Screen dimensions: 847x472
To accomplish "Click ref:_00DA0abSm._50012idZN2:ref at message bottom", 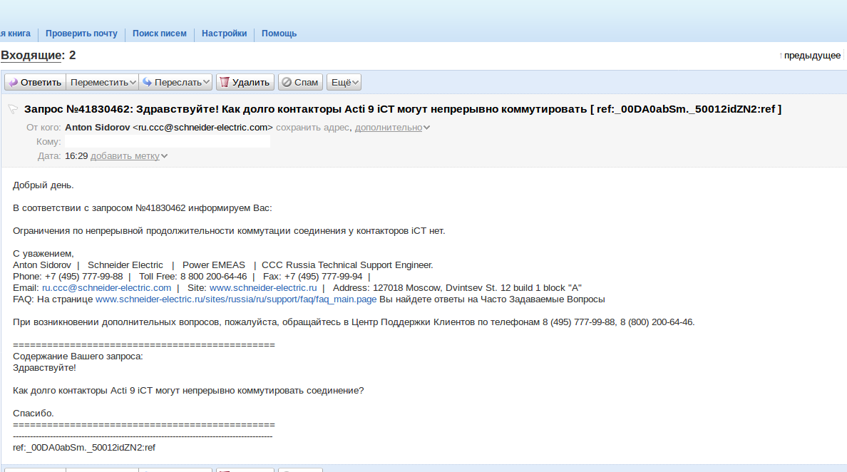I will coord(83,448).
